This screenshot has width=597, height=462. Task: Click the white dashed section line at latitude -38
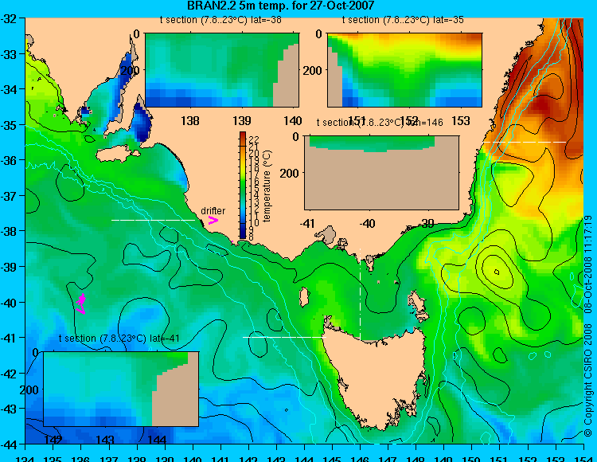click(153, 220)
